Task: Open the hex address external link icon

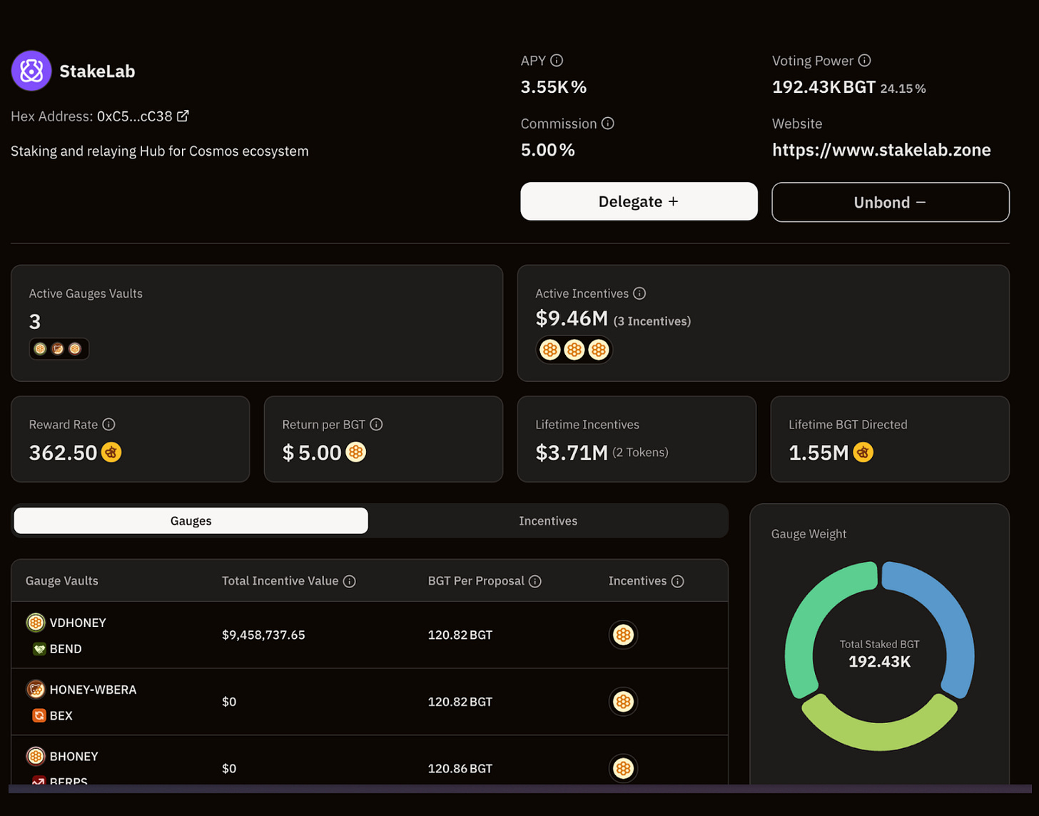Action: (x=183, y=116)
